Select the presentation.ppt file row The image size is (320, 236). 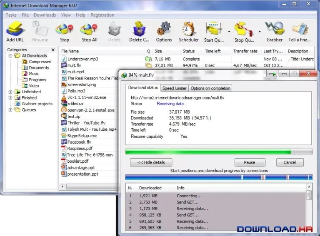(x=89, y=174)
